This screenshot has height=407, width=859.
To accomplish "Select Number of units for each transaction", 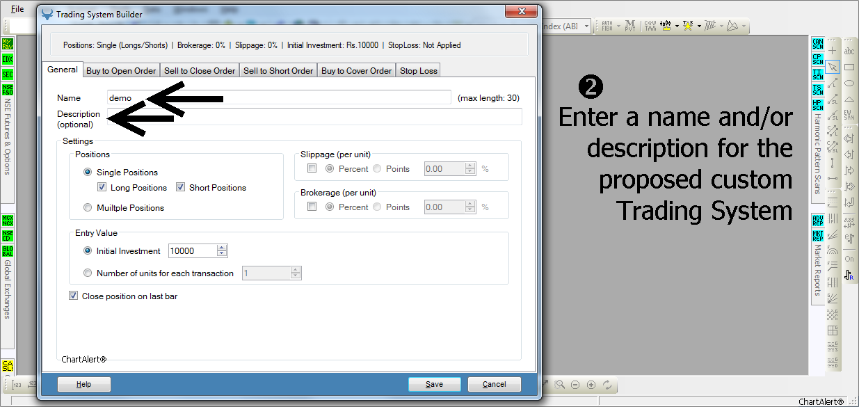I will [88, 273].
